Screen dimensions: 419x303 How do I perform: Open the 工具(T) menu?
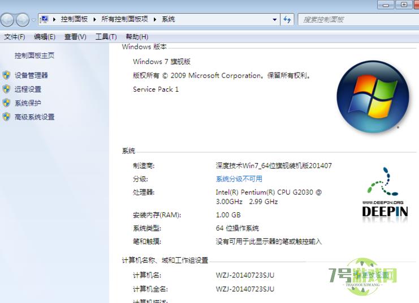coord(106,37)
